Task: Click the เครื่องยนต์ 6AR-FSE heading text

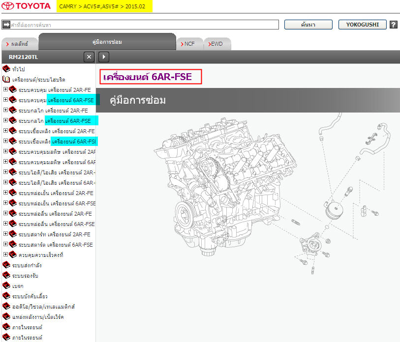Action: tap(148, 77)
